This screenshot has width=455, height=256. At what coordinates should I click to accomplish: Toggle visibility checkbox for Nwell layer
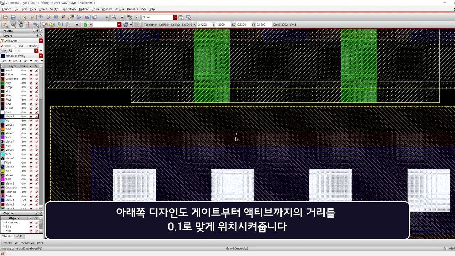coord(31,70)
